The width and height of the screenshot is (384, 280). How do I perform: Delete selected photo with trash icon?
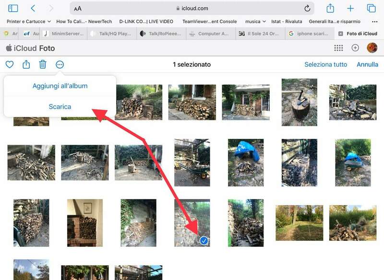[43, 65]
